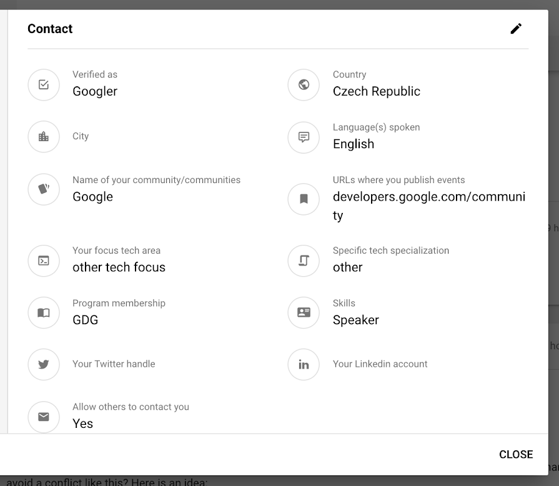Click the Verified as checkmark icon

pos(44,84)
